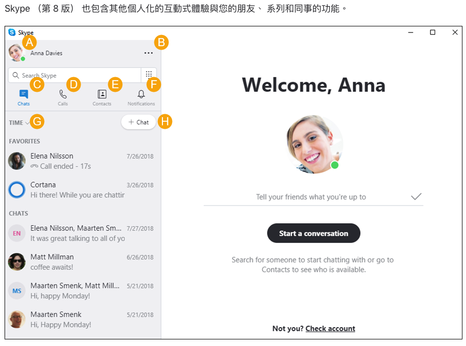The image size is (466, 346).
Task: Click Anna's large welcome profile picture
Action: tap(314, 145)
